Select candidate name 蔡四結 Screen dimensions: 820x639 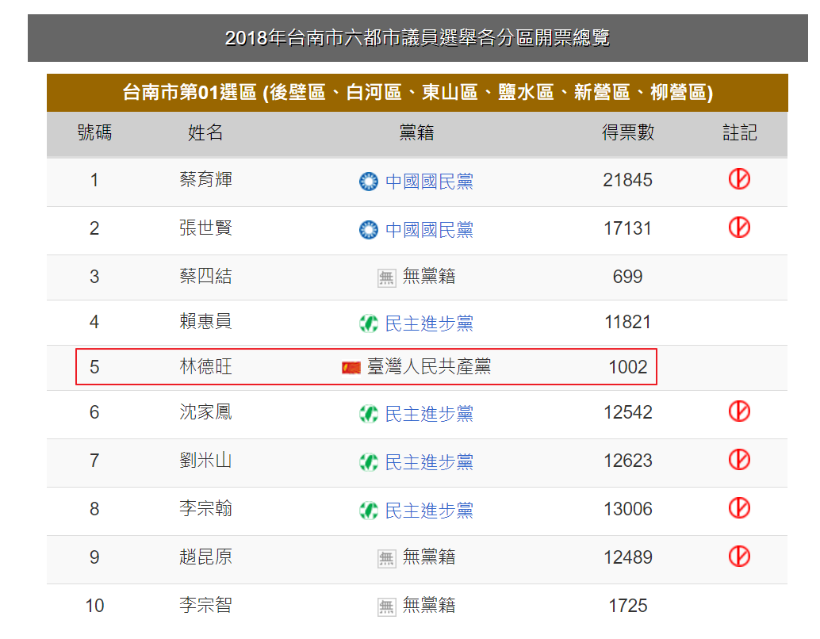[x=205, y=276]
